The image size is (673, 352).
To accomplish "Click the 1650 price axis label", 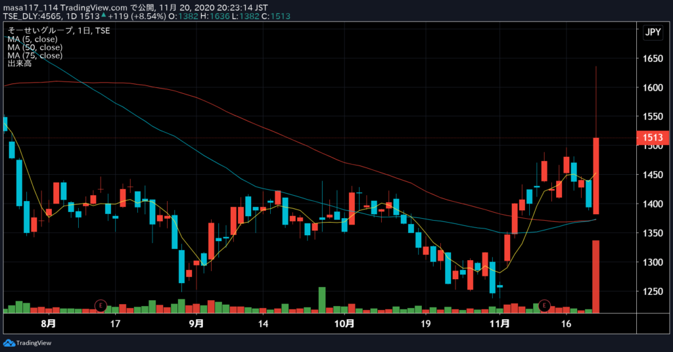I will coord(653,58).
